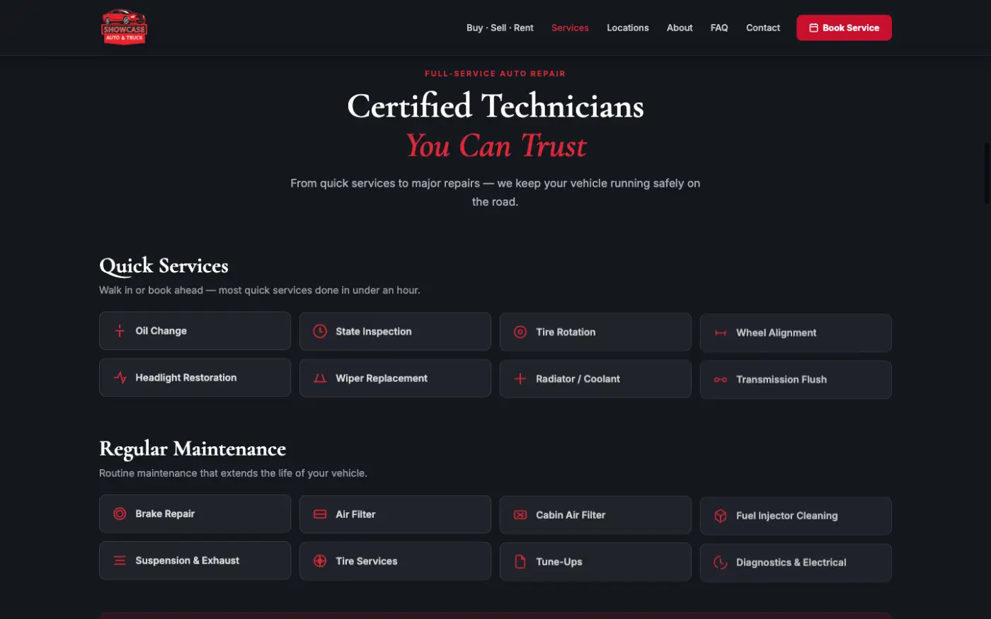Viewport: 991px width, 619px height.
Task: Select the Wheel Alignment service card
Action: [795, 332]
